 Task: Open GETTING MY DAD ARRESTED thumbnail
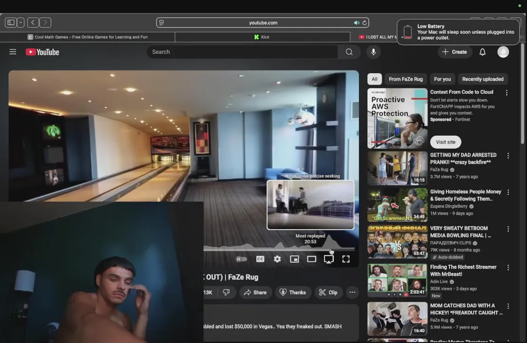coord(397,168)
